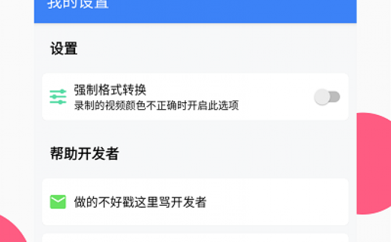Click the green sliders icon beside 强制格式转换
The height and width of the screenshot is (242, 391).
click(x=58, y=97)
